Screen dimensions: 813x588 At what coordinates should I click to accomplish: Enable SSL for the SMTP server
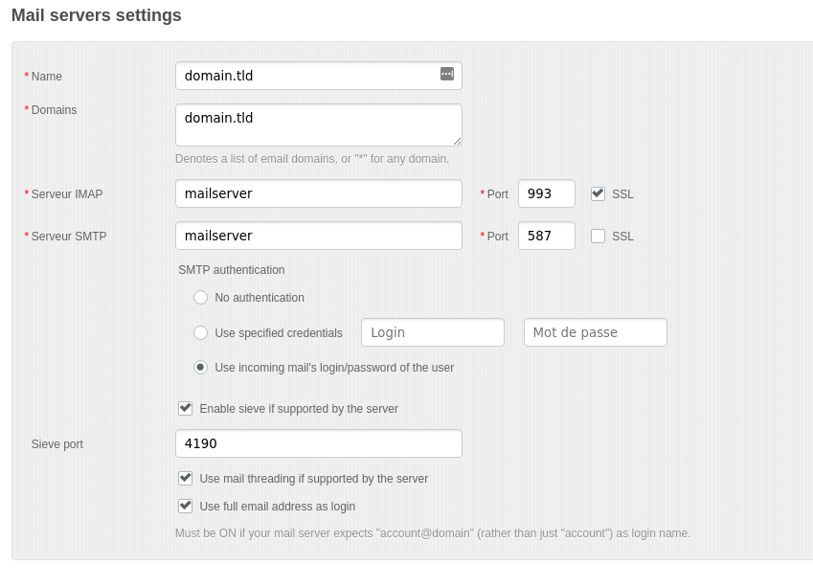point(598,236)
